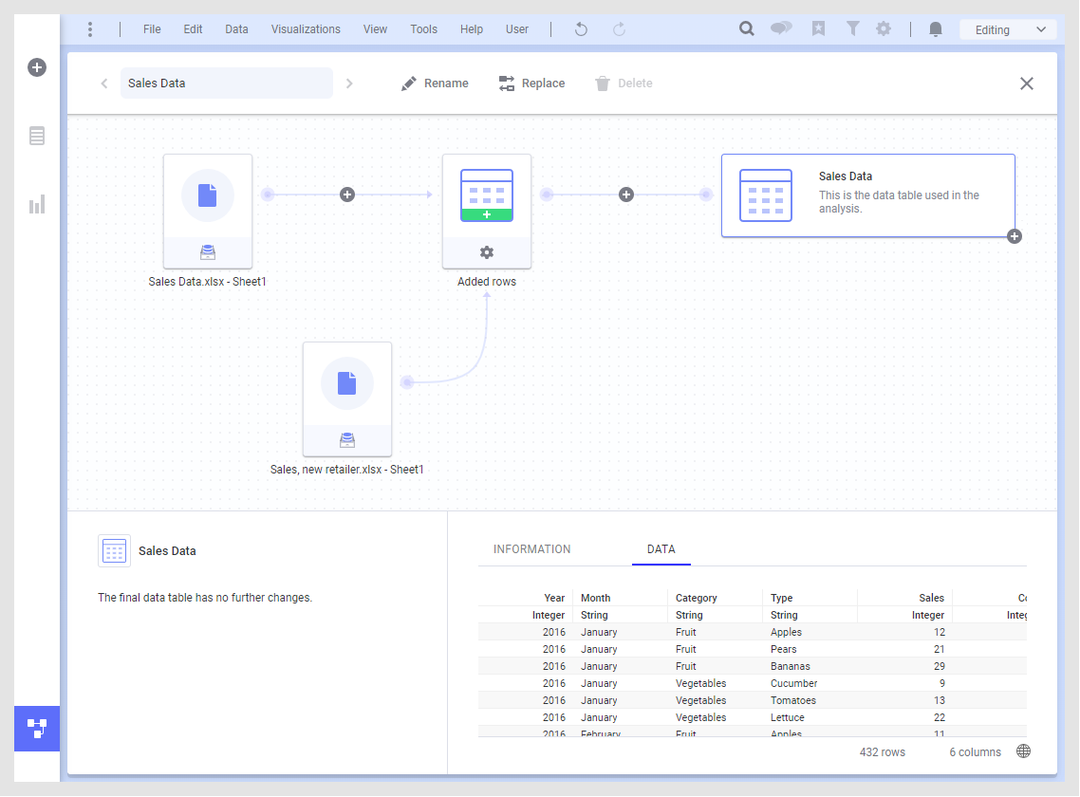Open the filters icon in the toolbar
Screen dimensions: 1080x797
[x=852, y=28]
